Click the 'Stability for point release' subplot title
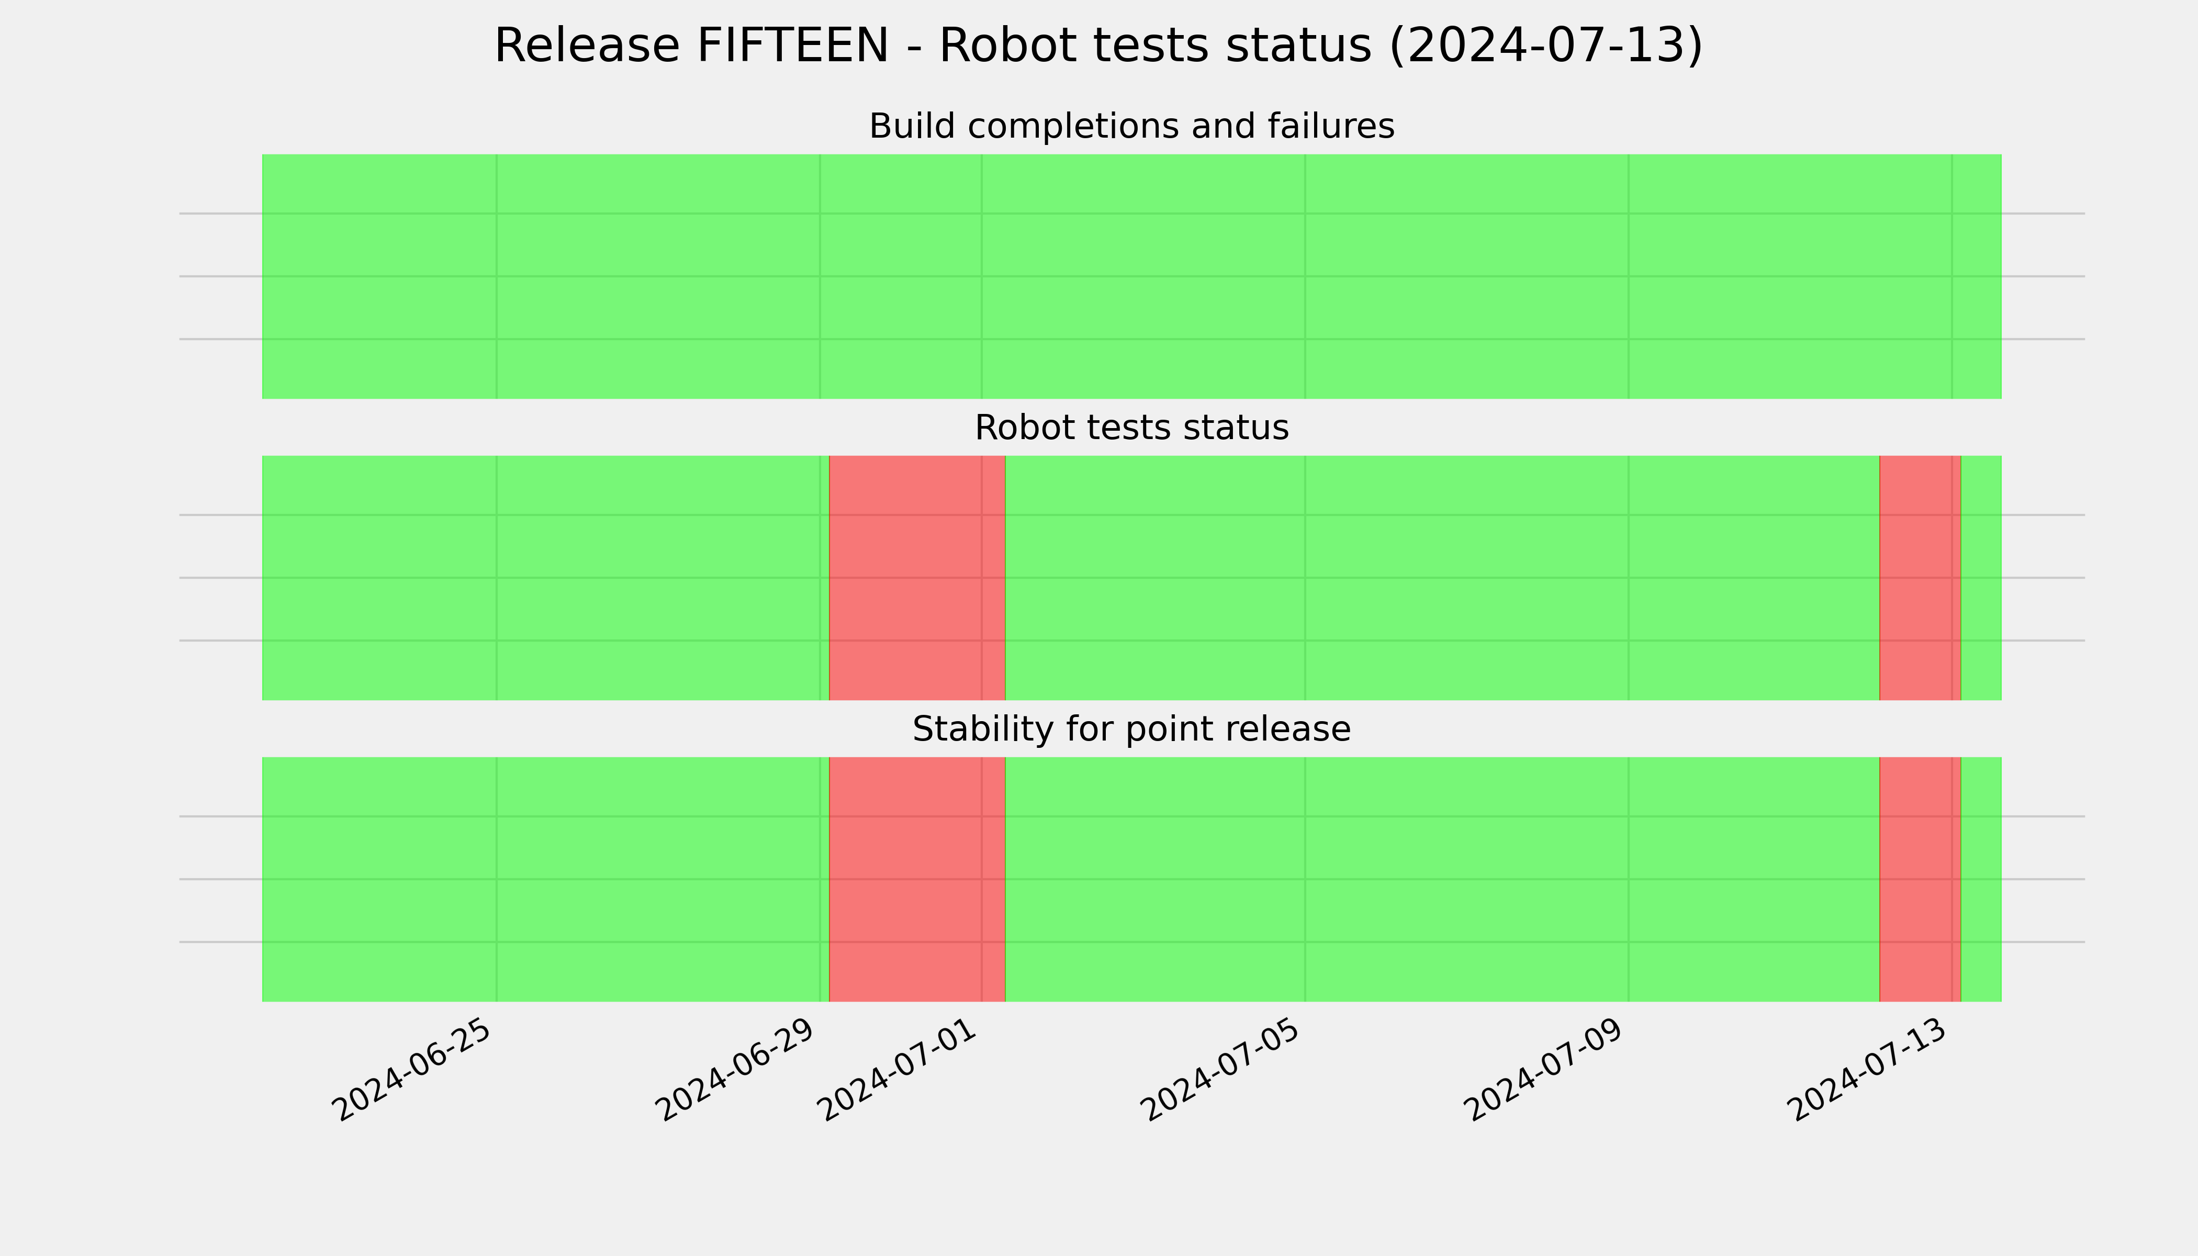This screenshot has width=2198, height=1256. point(1132,730)
